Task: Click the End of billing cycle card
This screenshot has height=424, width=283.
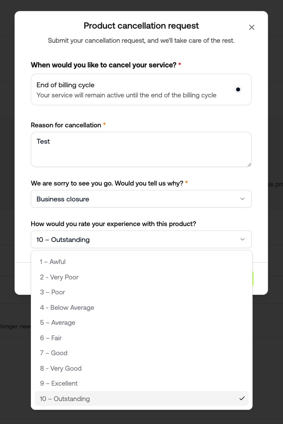Action: tap(132, 89)
